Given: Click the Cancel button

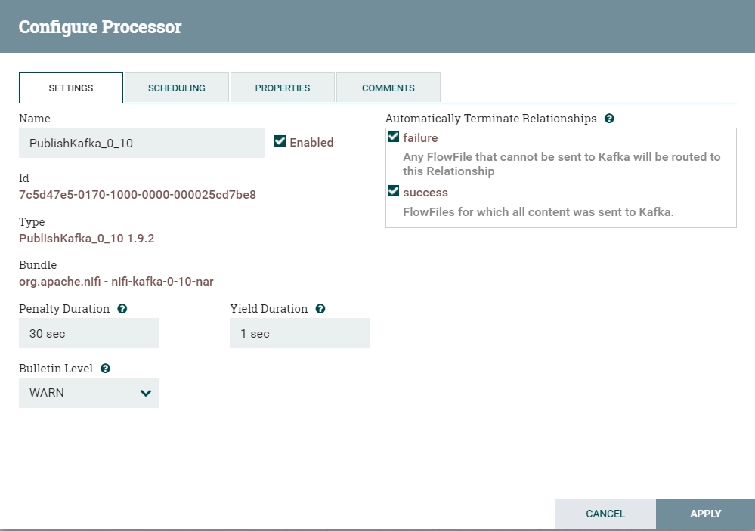Looking at the screenshot, I should tap(605, 514).
